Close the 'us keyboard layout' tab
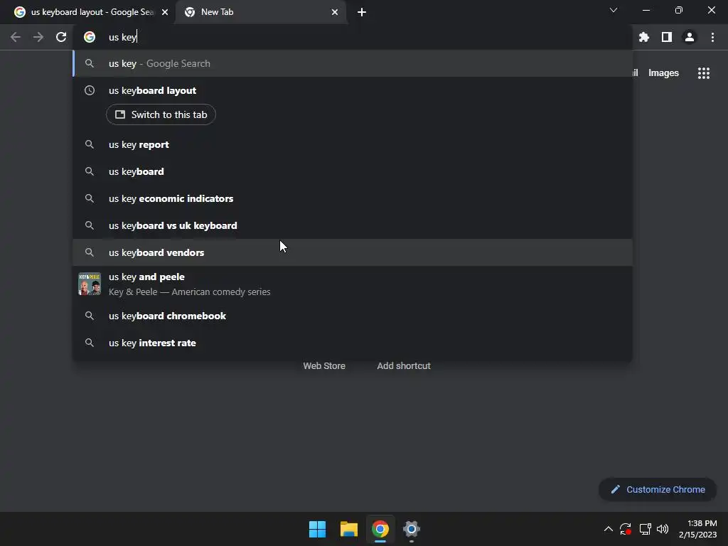 point(165,12)
